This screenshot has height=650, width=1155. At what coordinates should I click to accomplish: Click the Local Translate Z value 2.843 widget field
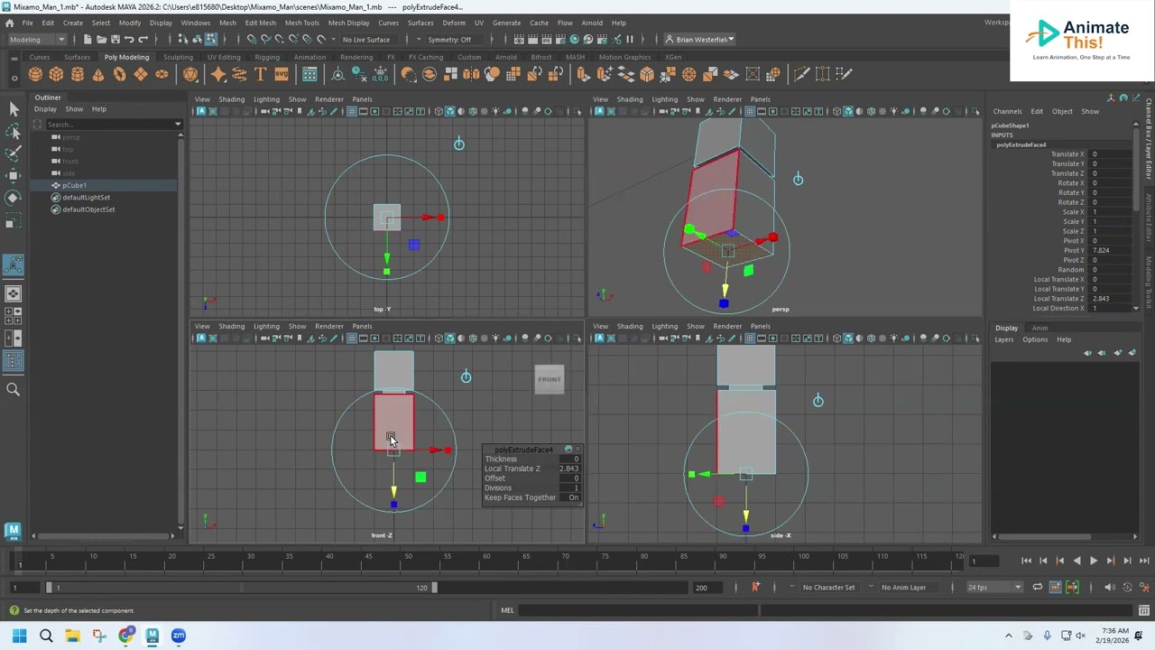pos(569,469)
